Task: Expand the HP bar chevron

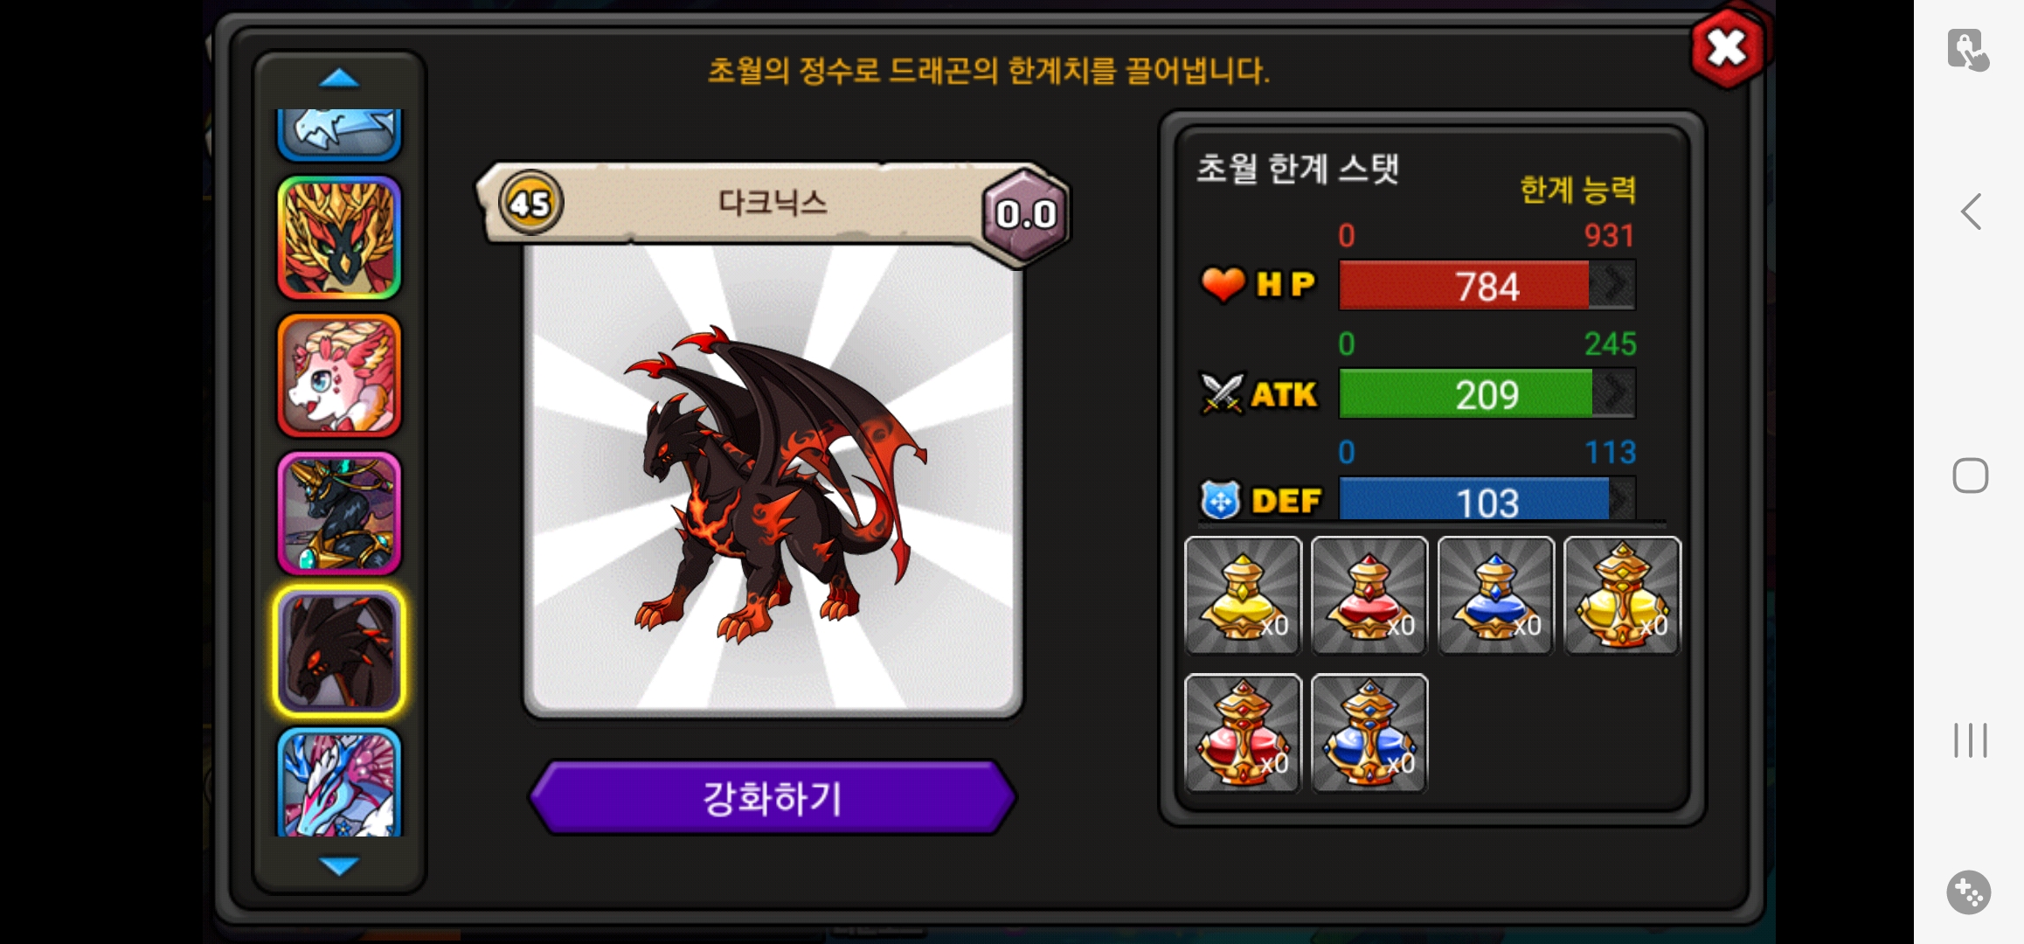Action: point(1613,284)
